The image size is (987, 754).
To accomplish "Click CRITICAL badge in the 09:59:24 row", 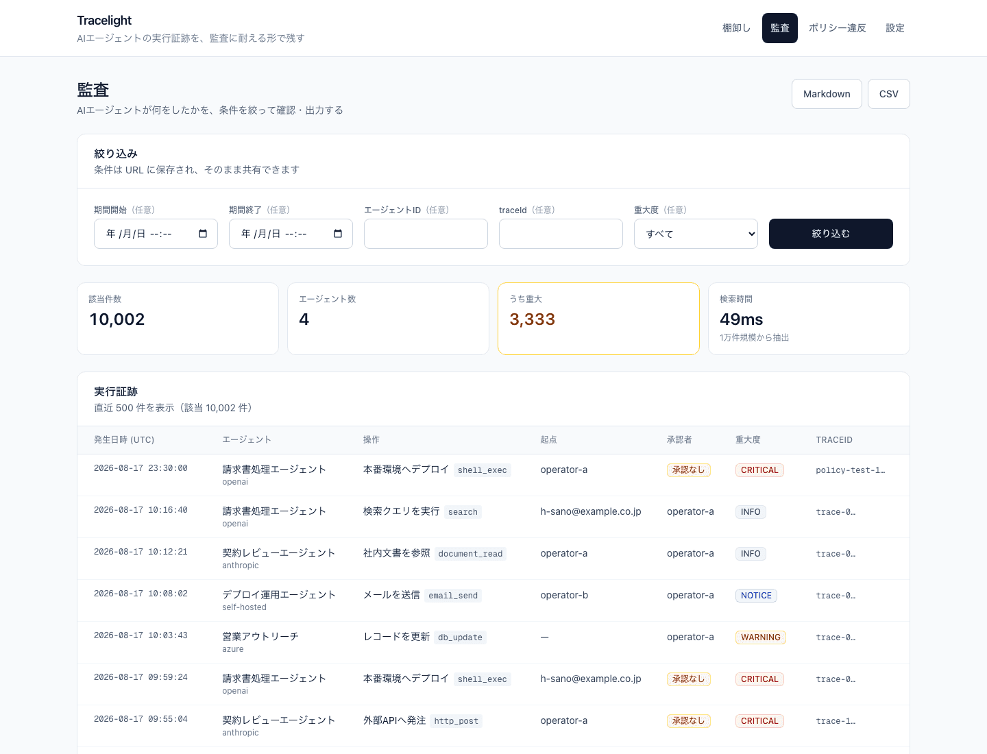I will [x=759, y=679].
